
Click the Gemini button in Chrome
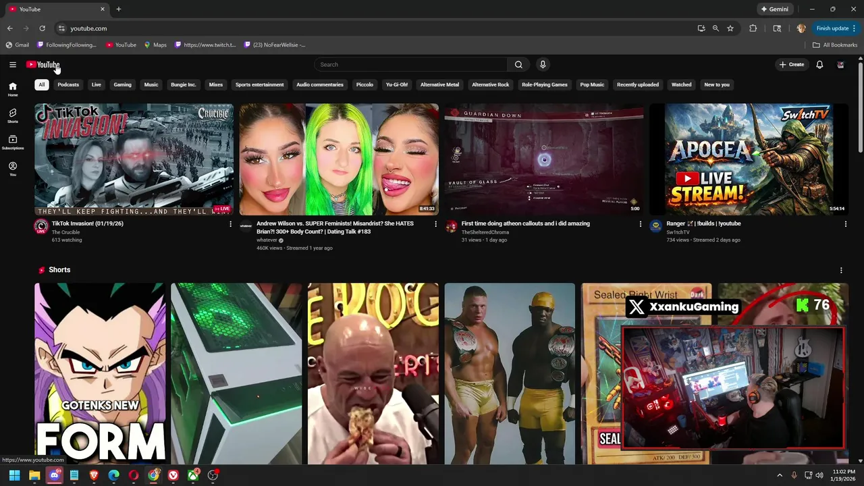tap(775, 9)
